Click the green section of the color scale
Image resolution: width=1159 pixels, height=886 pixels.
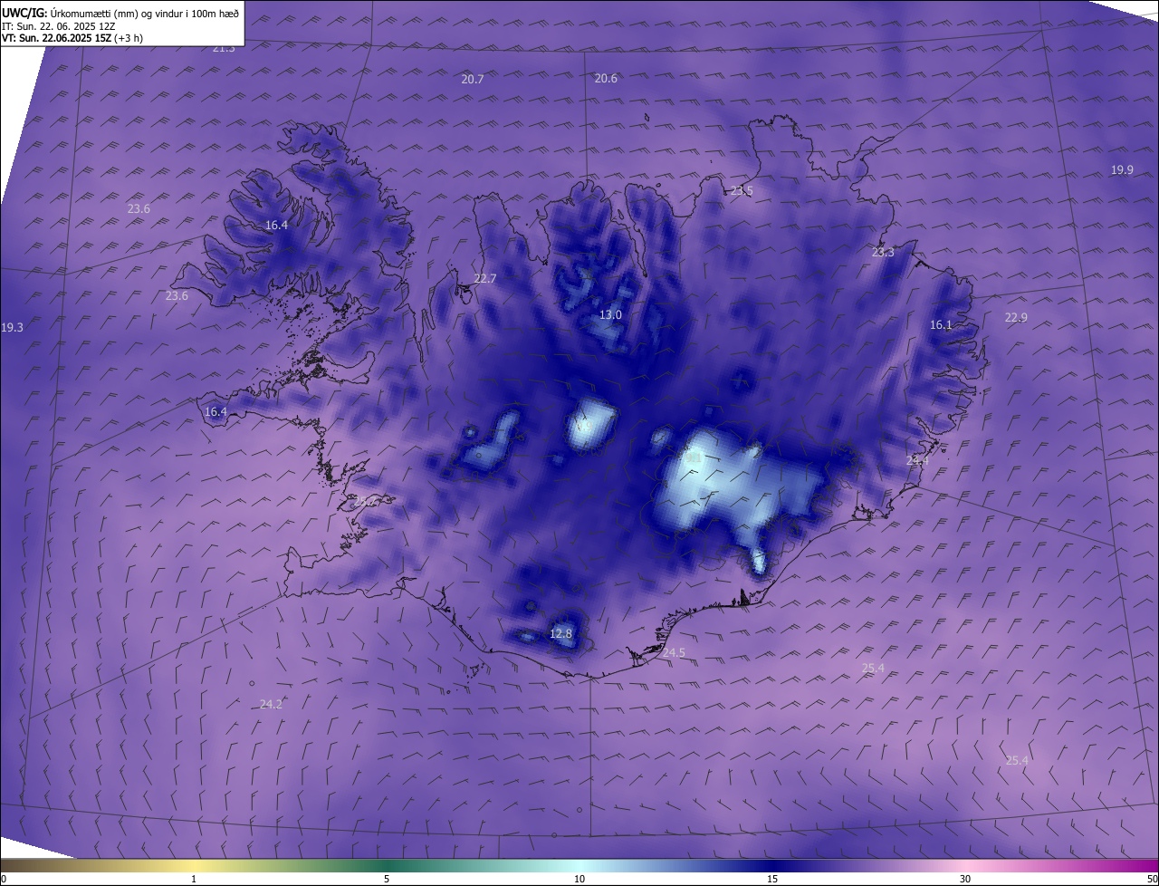click(x=389, y=866)
